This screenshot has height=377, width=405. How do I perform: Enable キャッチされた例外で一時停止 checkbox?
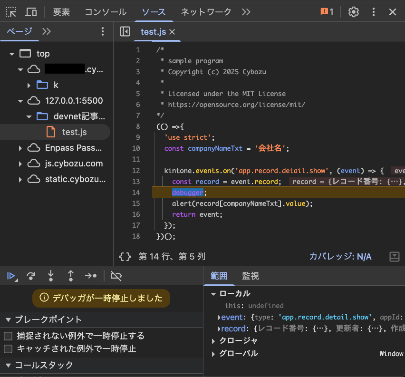tap(8, 349)
